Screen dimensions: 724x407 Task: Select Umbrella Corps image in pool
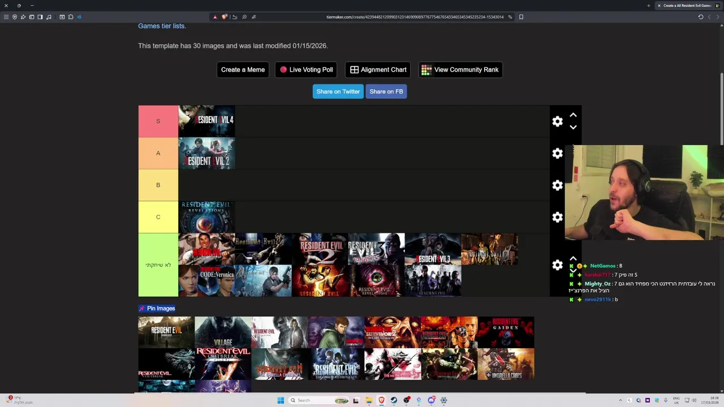(506, 364)
